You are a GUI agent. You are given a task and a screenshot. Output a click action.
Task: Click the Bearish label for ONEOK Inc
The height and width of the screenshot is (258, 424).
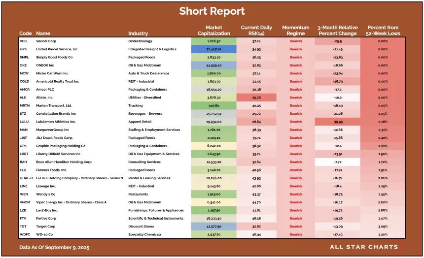(295, 65)
